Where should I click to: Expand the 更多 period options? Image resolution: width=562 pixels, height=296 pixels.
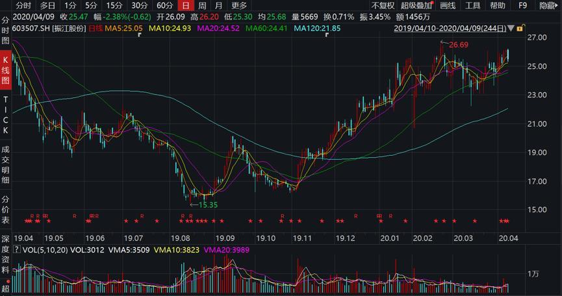(239, 5)
